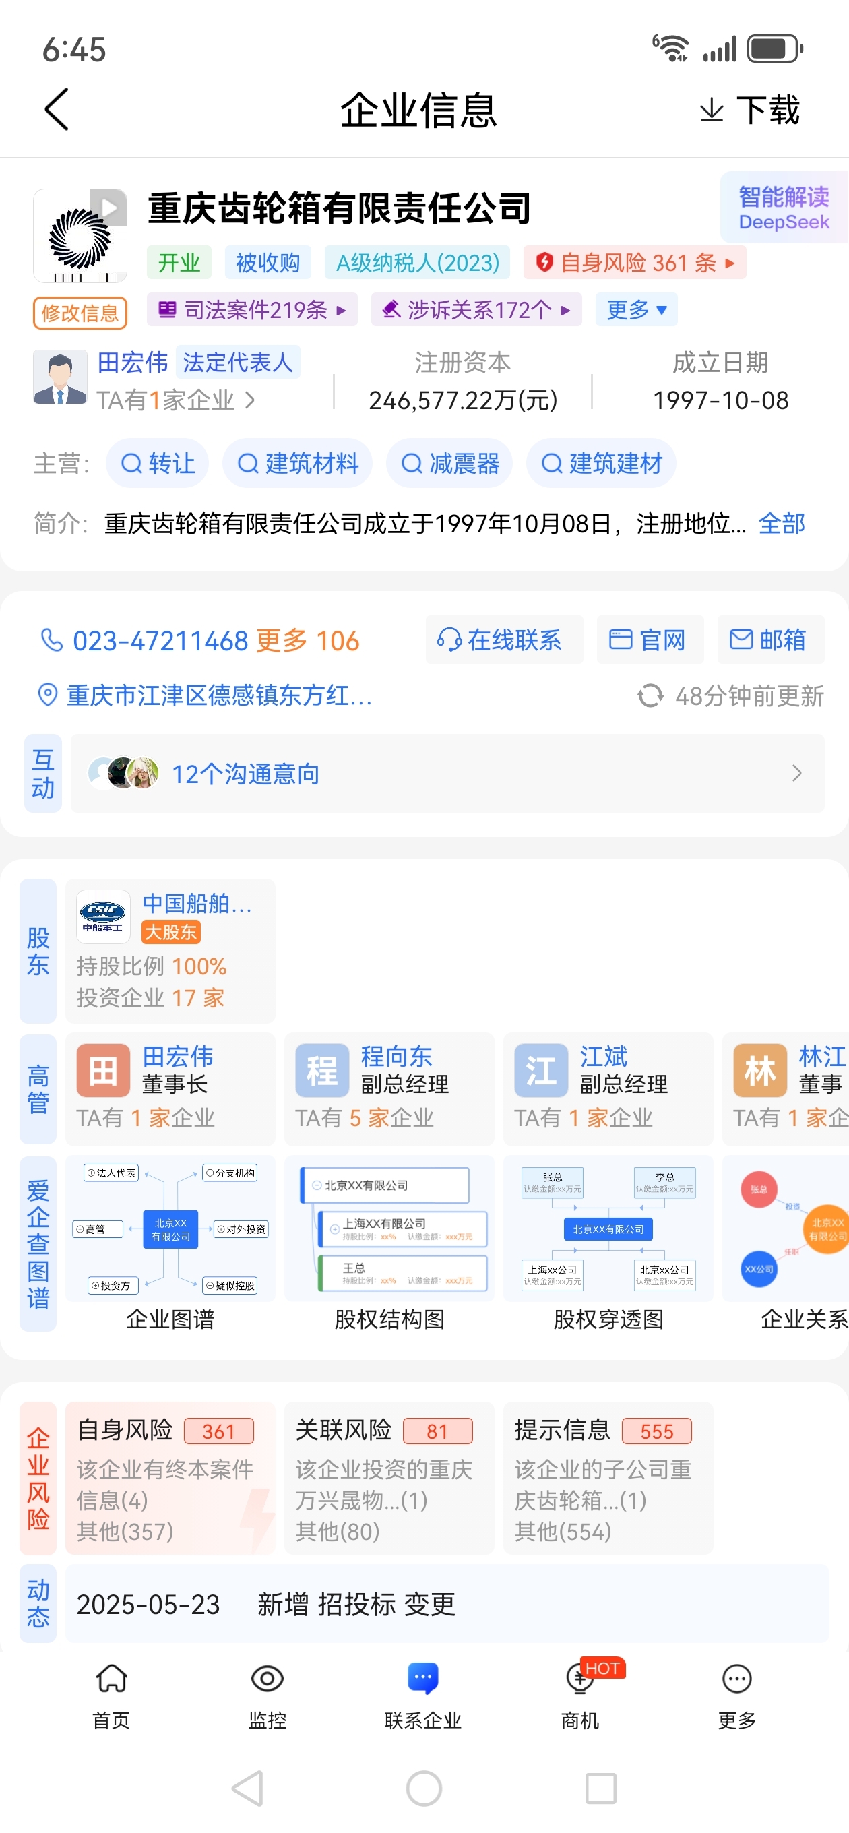Open the 更多 tags dropdown

tap(637, 309)
